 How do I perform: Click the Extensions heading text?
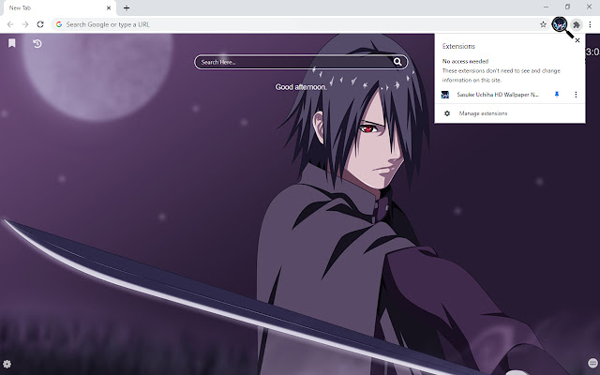tap(458, 46)
